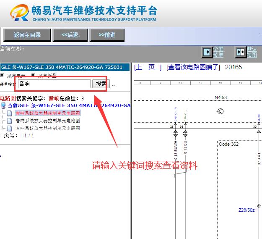Click the 畅易汽车维修技术支持平台 title
The image size is (262, 239).
click(94, 11)
